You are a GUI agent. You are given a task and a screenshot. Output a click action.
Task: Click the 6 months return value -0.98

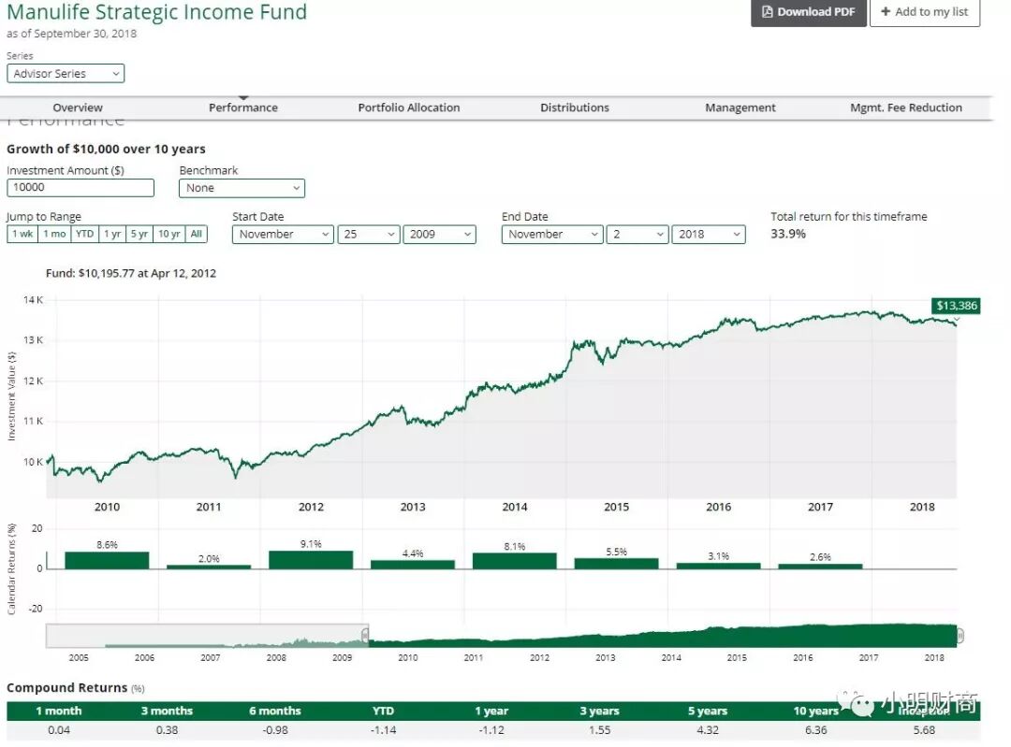coord(275,730)
